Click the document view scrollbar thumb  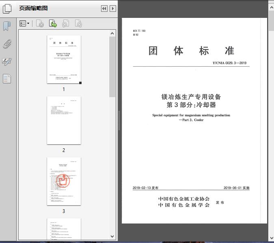click(x=272, y=21)
